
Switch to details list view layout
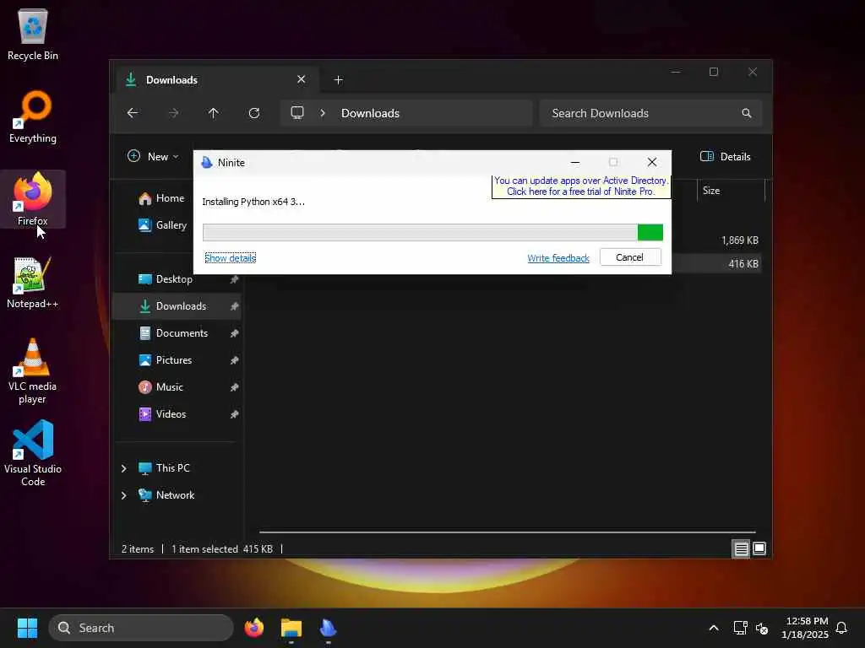tap(741, 548)
